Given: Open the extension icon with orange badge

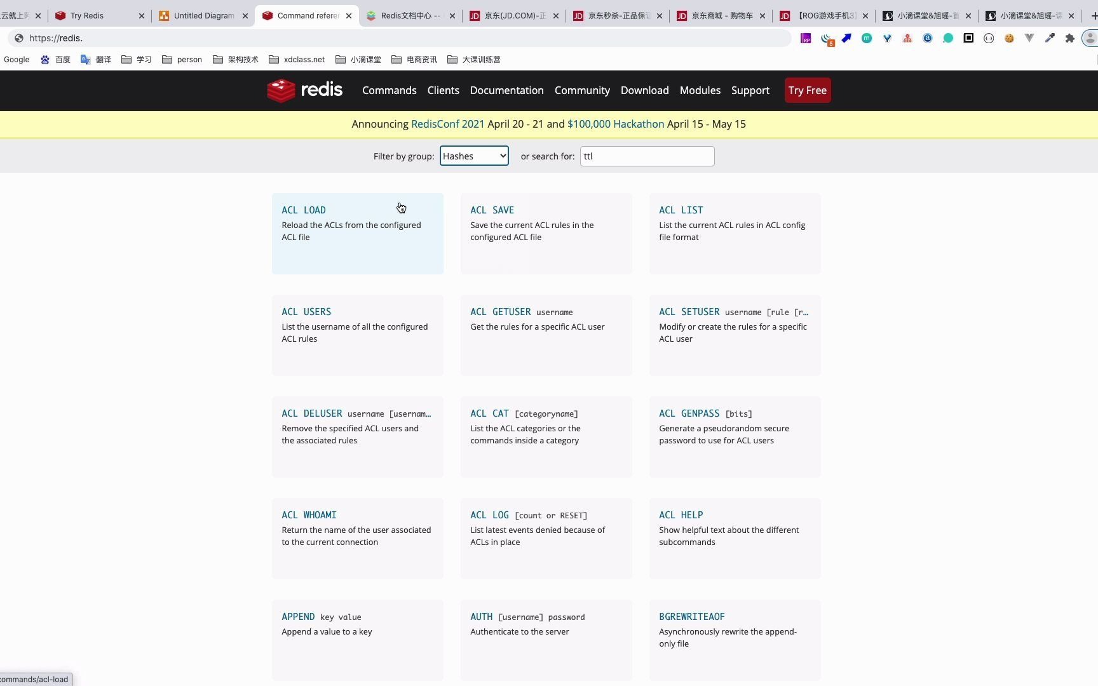Looking at the screenshot, I should 827,39.
